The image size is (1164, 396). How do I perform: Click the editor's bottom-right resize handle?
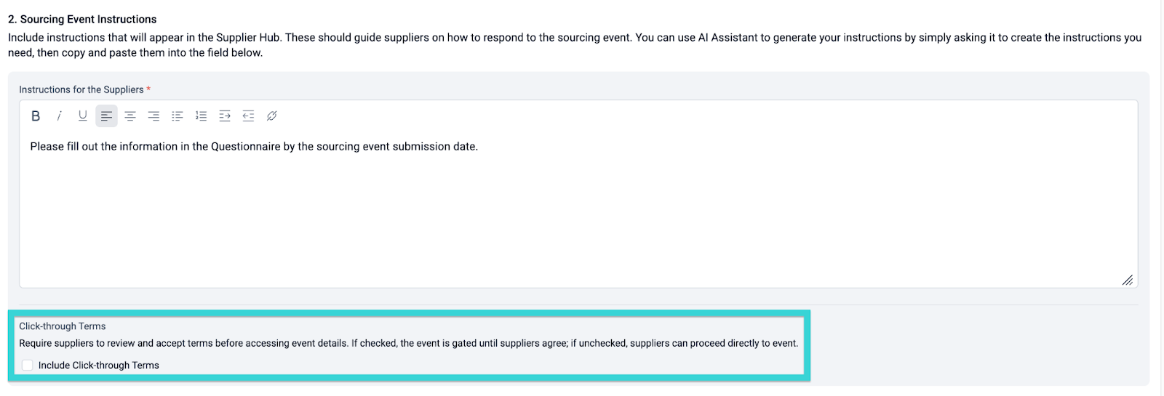pyautogui.click(x=1127, y=280)
